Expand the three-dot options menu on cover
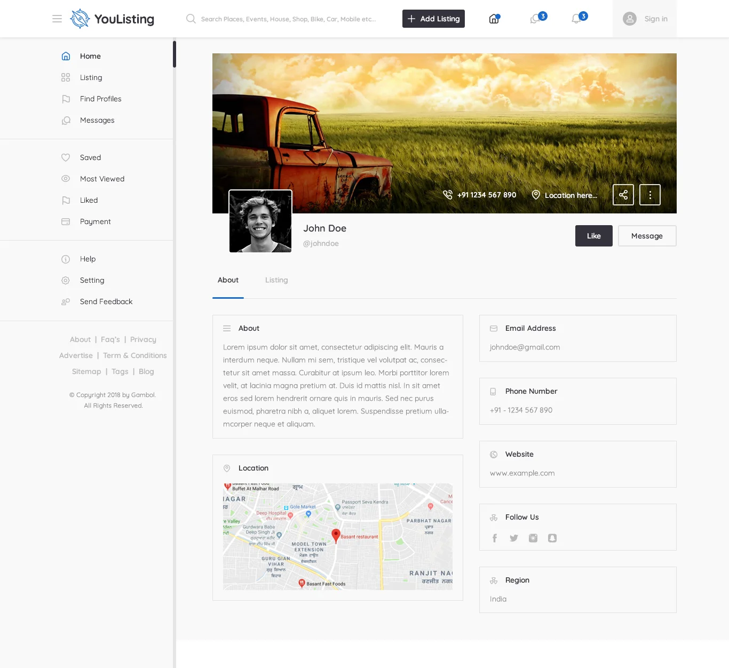This screenshot has height=668, width=729. coord(649,195)
